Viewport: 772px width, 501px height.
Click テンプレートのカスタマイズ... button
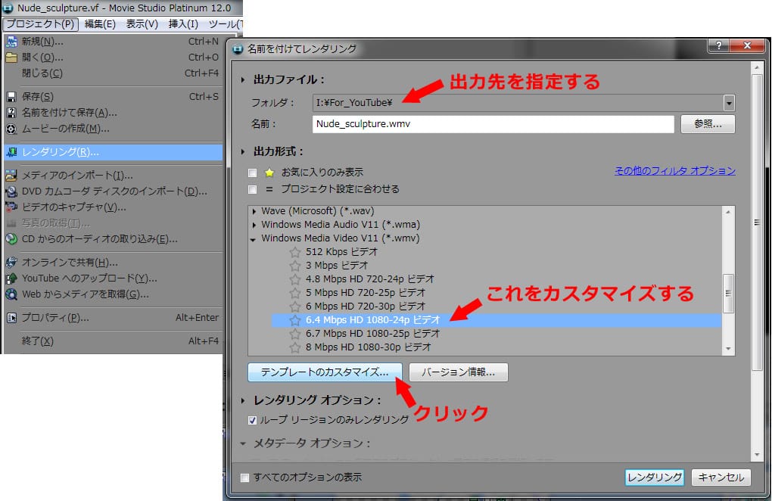(325, 372)
